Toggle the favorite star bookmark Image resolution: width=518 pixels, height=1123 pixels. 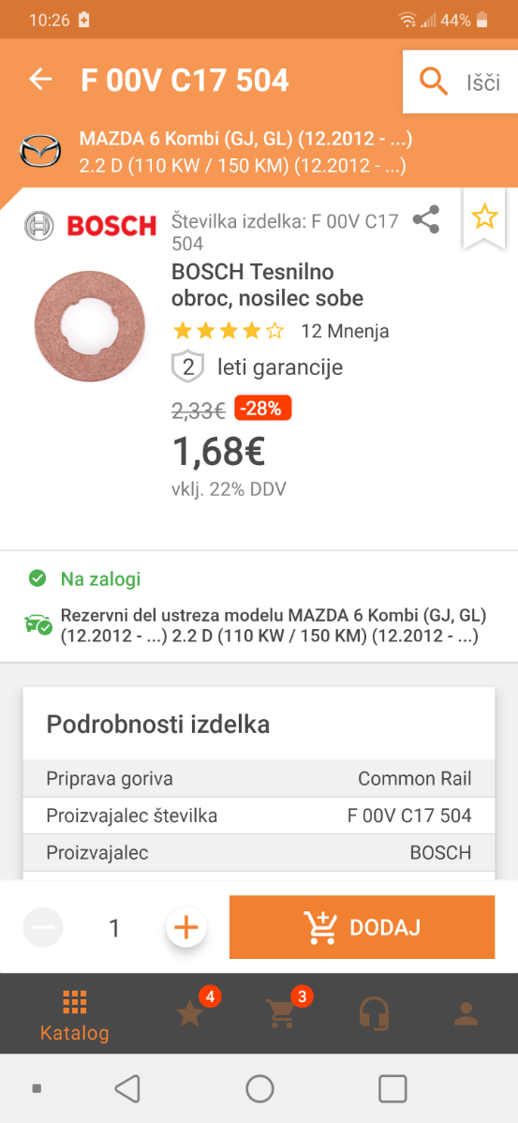[x=485, y=217]
